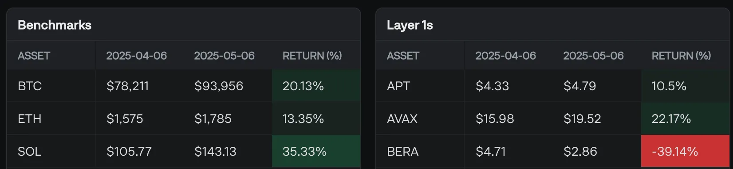733x169 pixels.
Task: Select the ETH asset row
Action: 184,119
